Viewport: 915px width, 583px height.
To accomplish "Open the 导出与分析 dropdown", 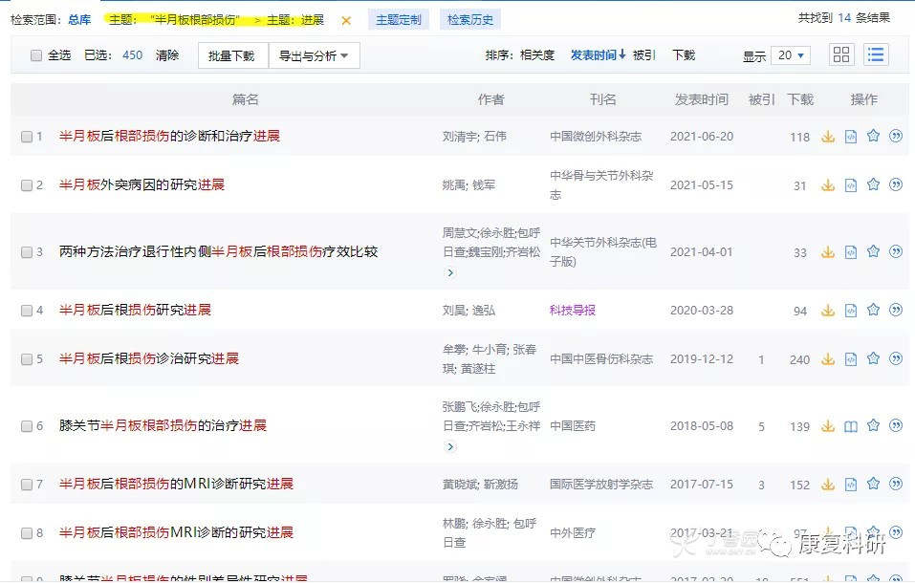I will click(314, 55).
